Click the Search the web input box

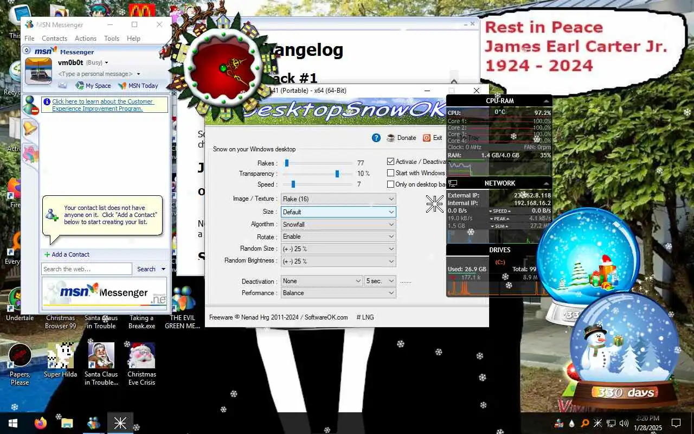click(86, 269)
